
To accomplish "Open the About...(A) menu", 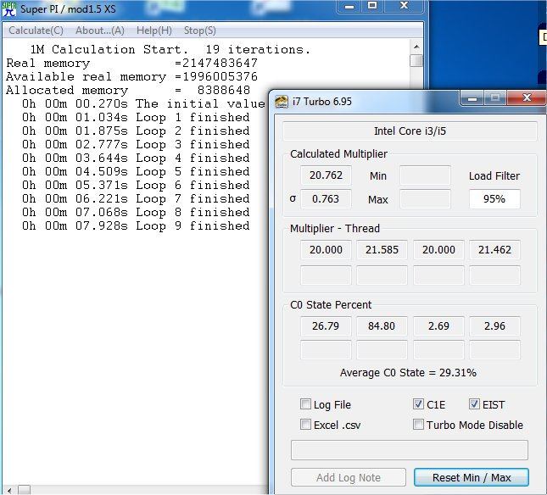I will coord(100,31).
